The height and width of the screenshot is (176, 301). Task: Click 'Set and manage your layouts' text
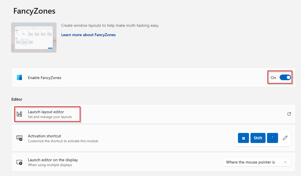coord(50,117)
